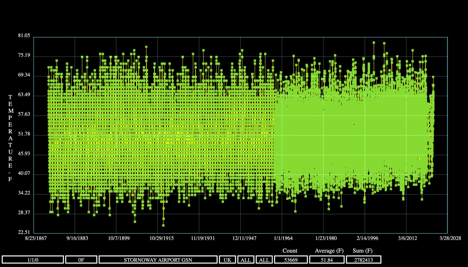
Task: Select the Count value 53669
Action: point(291,260)
